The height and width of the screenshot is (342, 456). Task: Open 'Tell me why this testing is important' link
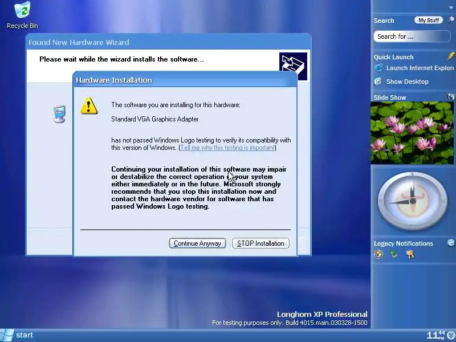click(x=227, y=148)
